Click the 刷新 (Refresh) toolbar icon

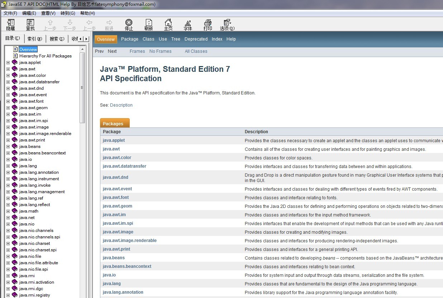coord(149,22)
